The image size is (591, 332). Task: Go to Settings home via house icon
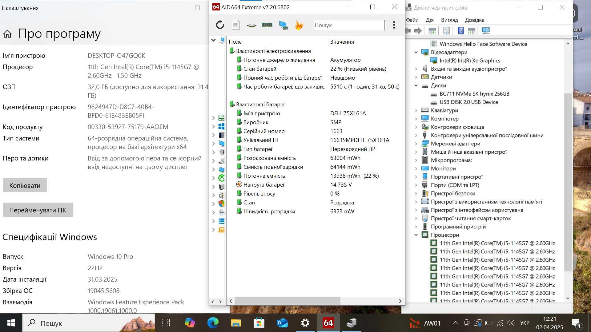[7, 34]
